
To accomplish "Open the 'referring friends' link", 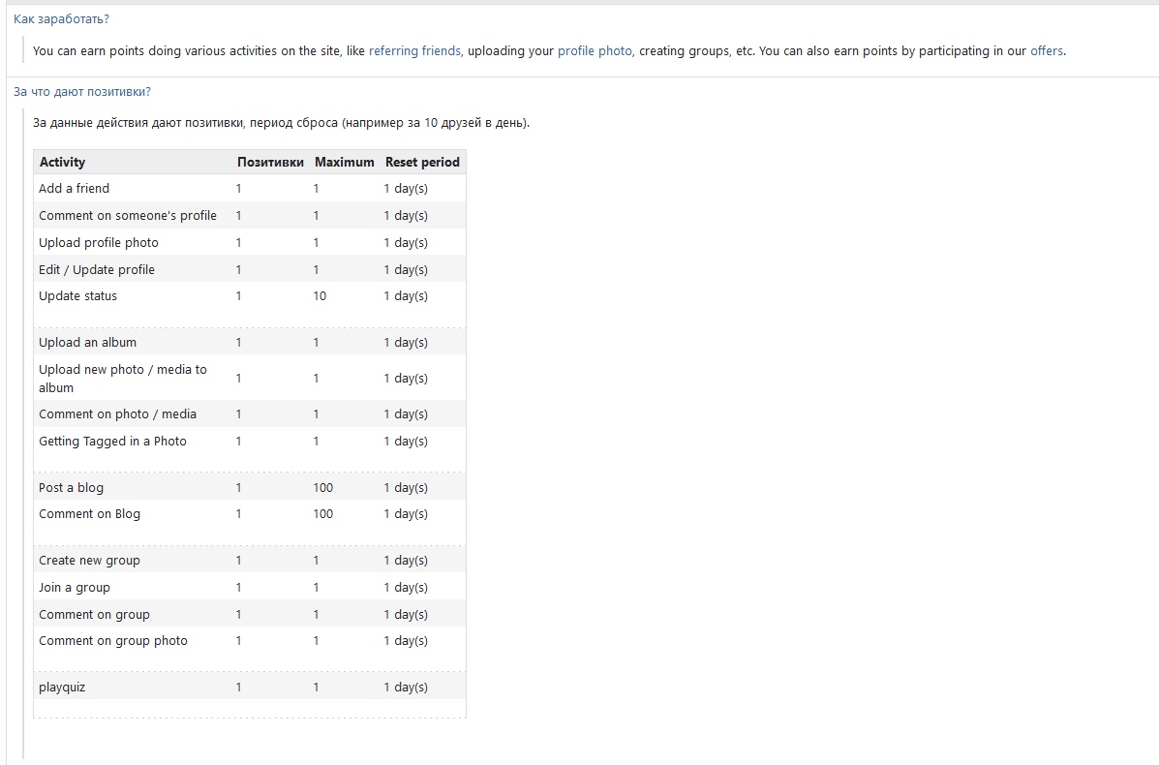I will (x=414, y=51).
